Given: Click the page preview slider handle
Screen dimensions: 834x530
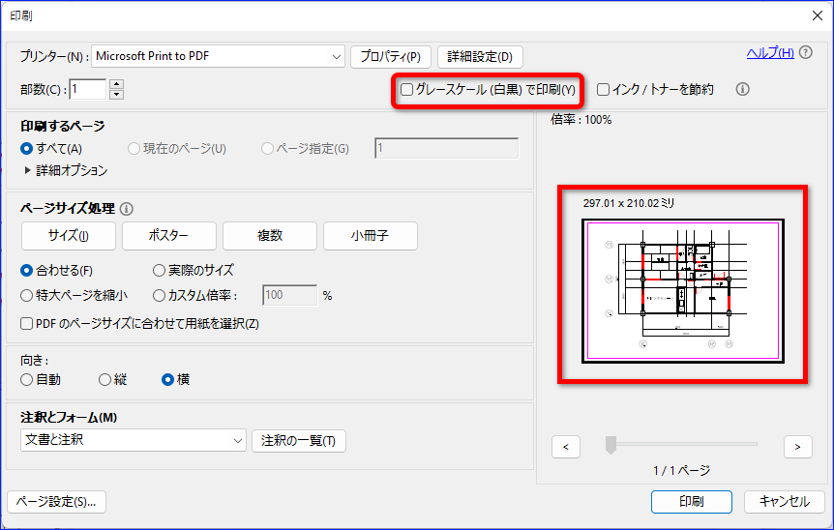Looking at the screenshot, I should 611,445.
